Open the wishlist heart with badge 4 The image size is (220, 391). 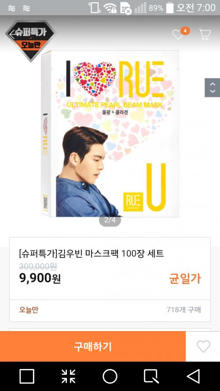click(x=178, y=34)
